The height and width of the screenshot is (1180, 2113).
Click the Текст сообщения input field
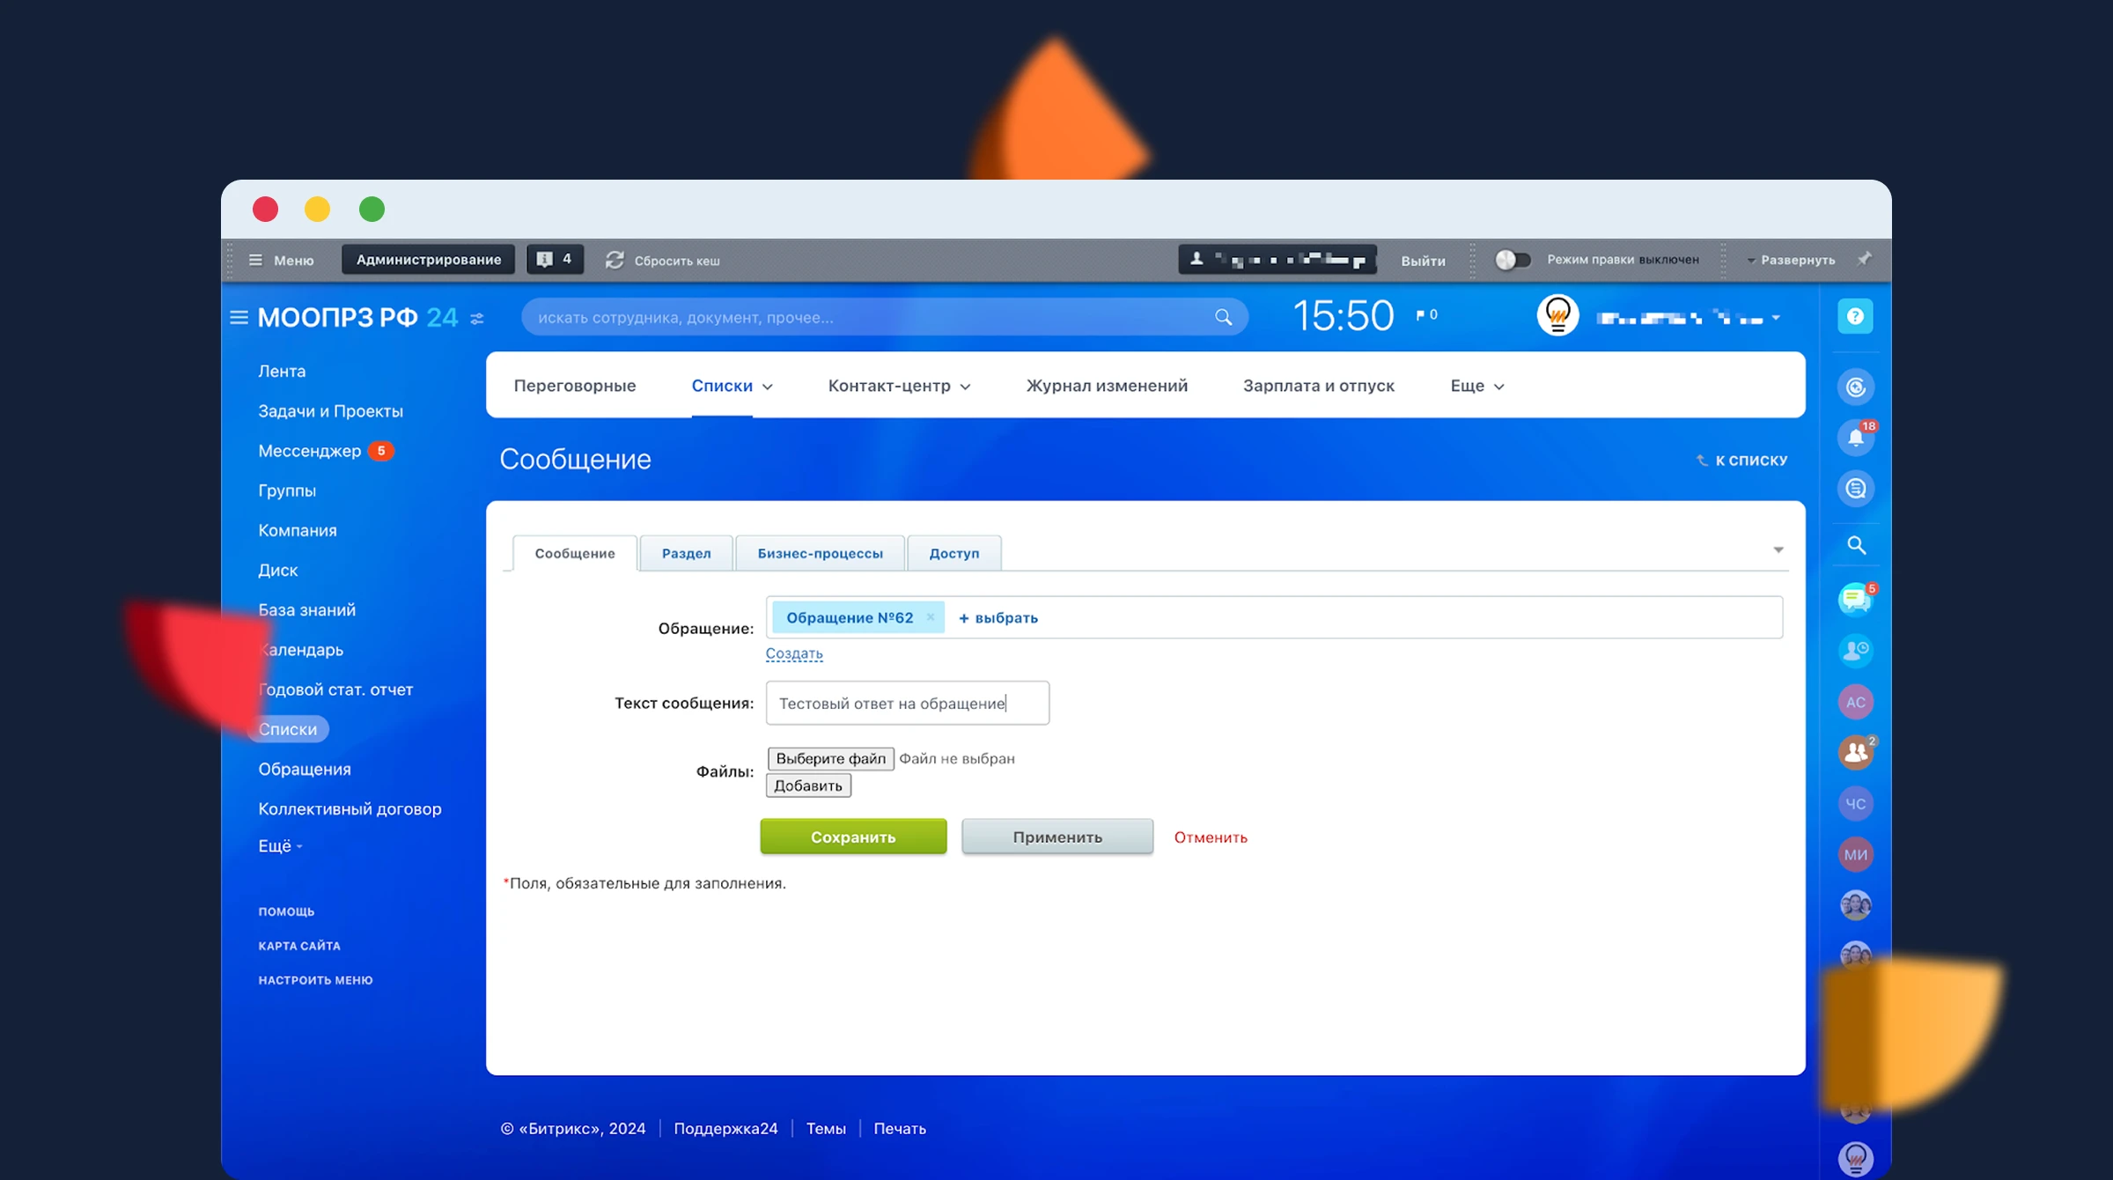pyautogui.click(x=907, y=703)
